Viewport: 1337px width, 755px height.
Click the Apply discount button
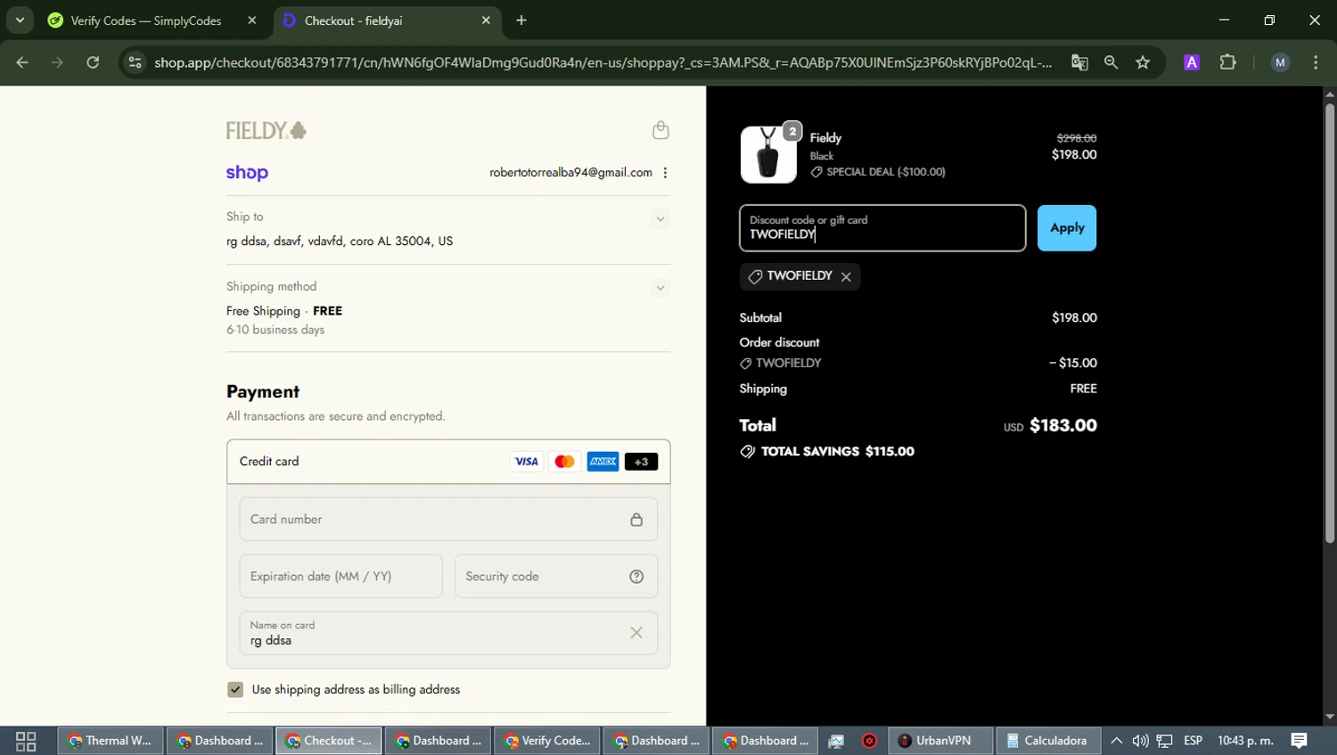click(1067, 228)
